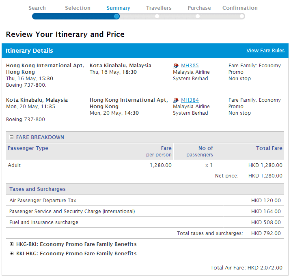Expand HKG-BKI Economy Promo Fare Family Benefits
Image resolution: width=291 pixels, height=278 pixels.
pyautogui.click(x=11, y=244)
